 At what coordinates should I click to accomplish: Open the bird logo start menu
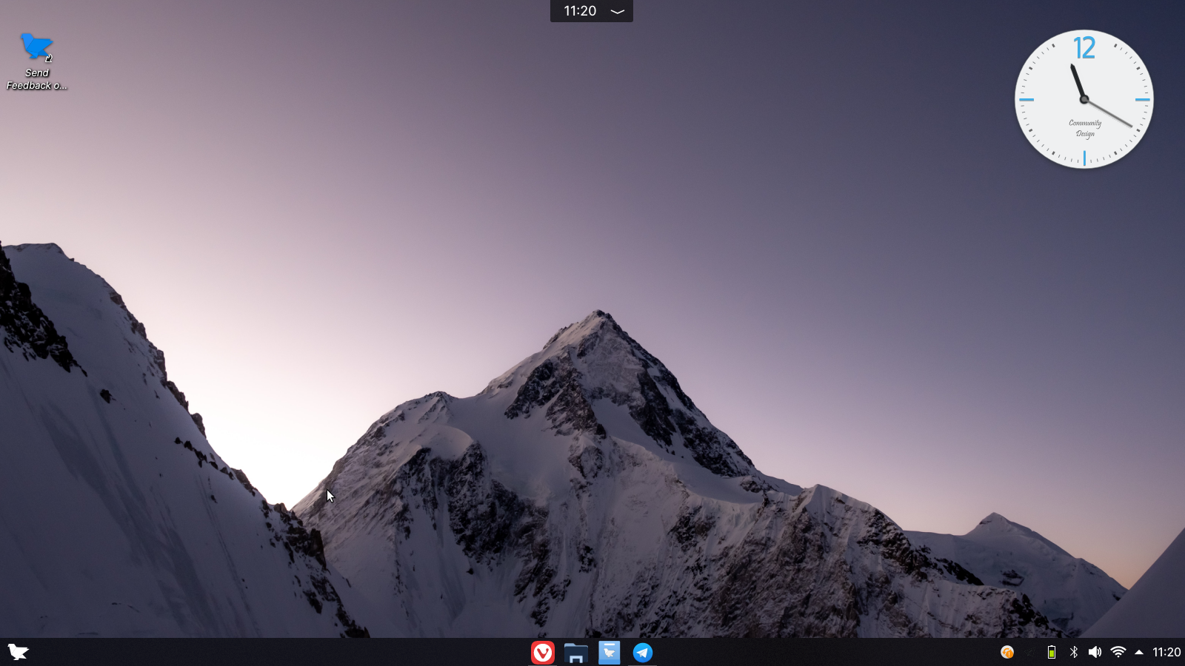click(x=18, y=652)
